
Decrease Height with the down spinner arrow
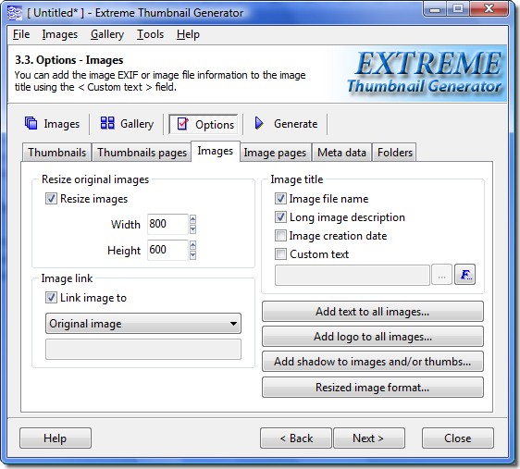point(192,255)
